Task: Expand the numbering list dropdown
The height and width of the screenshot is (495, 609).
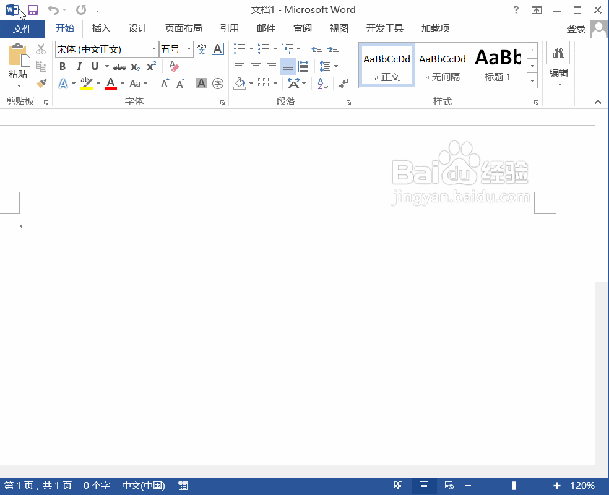Action: click(x=275, y=49)
